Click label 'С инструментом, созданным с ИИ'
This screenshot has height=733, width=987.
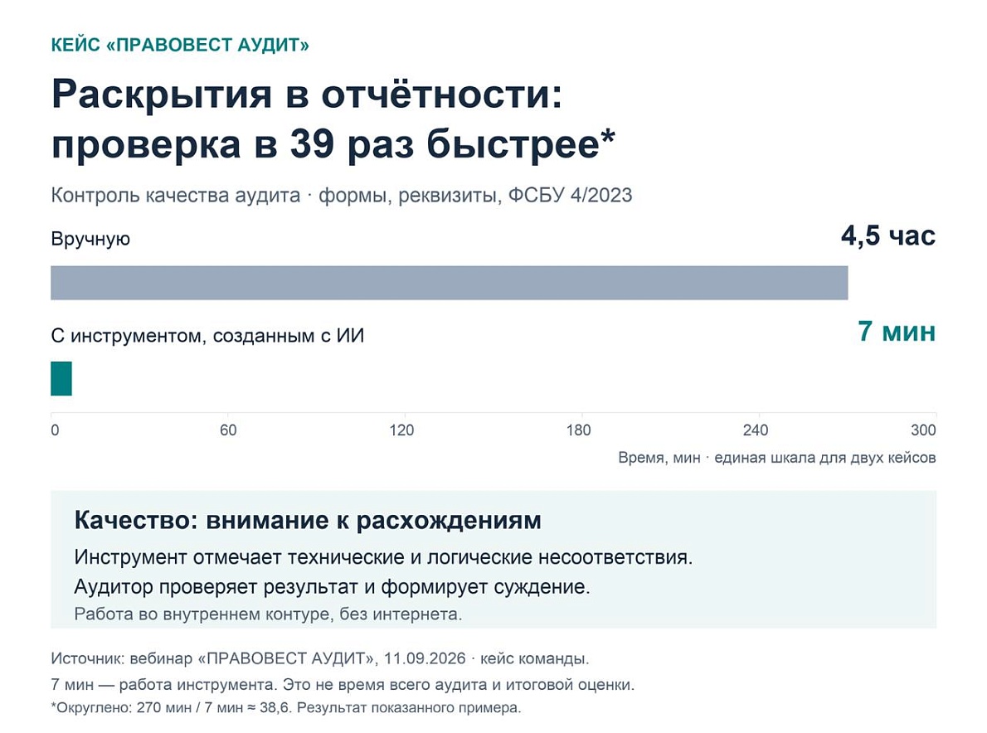(207, 335)
